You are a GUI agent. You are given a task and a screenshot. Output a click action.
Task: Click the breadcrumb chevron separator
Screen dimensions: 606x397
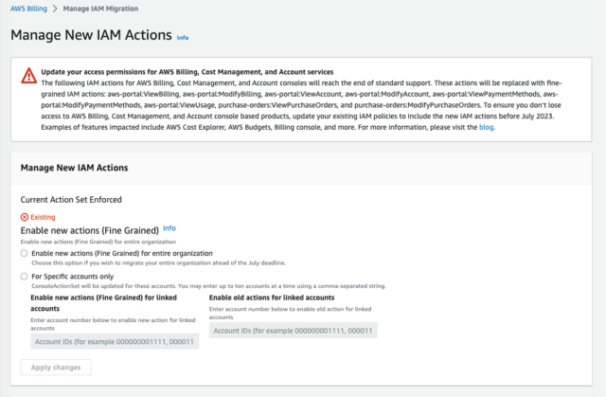pos(55,9)
